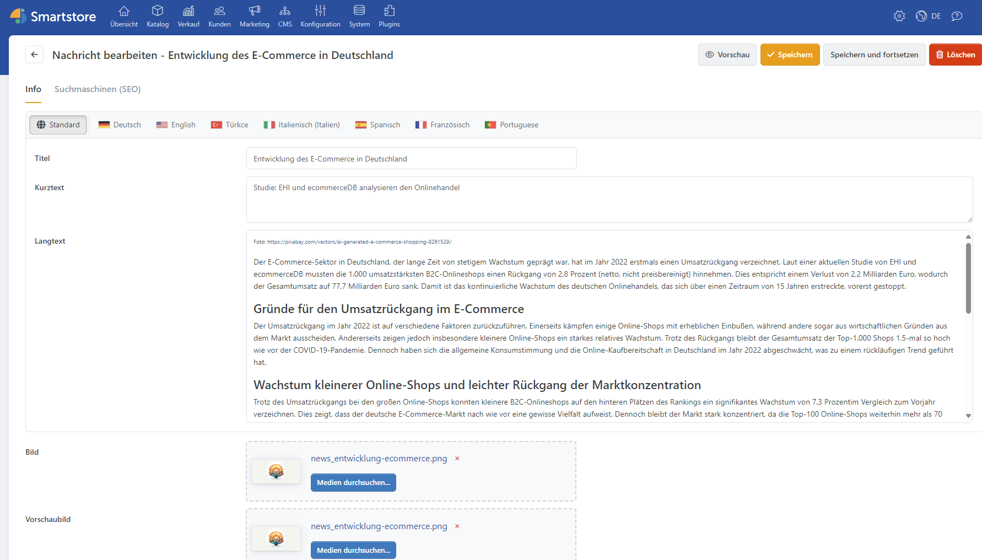Expand the Kunden menu
This screenshot has height=560, width=982.
pyautogui.click(x=219, y=16)
